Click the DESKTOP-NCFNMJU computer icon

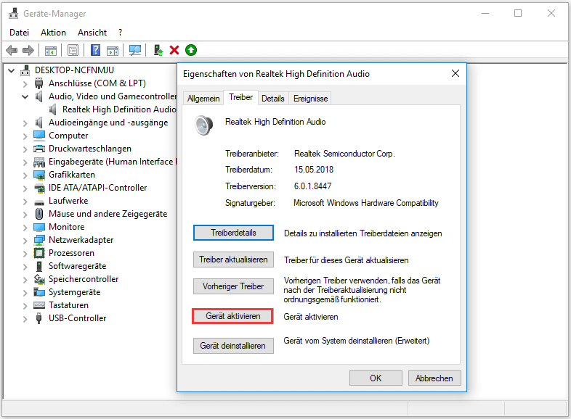tap(25, 70)
